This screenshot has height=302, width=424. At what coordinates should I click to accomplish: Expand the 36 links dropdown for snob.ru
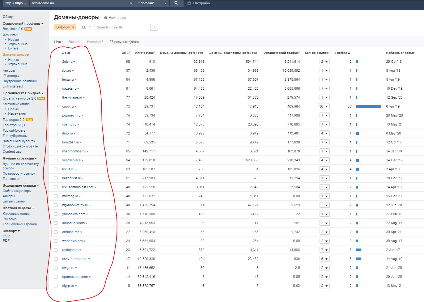pos(324,106)
